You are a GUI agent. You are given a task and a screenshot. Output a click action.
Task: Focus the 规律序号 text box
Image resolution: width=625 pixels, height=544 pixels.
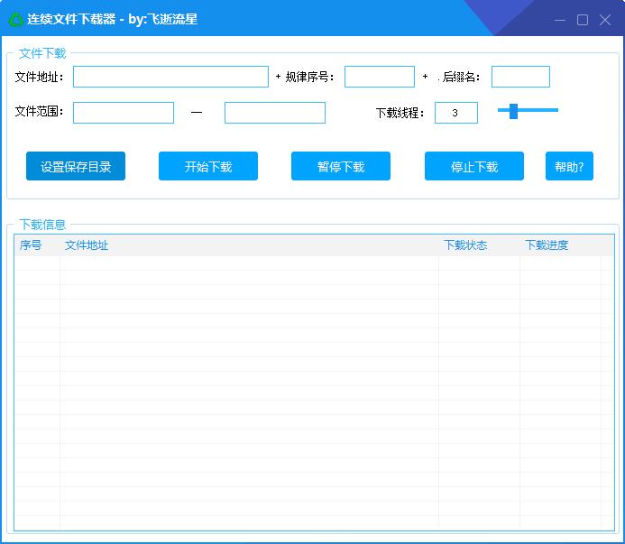[x=379, y=77]
